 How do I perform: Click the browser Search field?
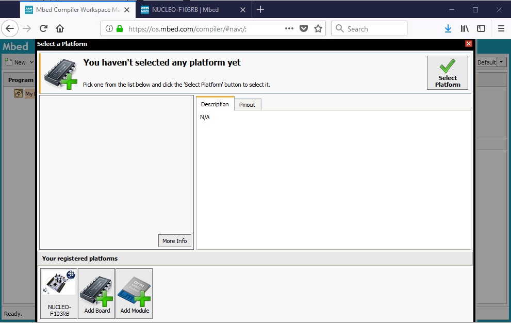coord(369,29)
